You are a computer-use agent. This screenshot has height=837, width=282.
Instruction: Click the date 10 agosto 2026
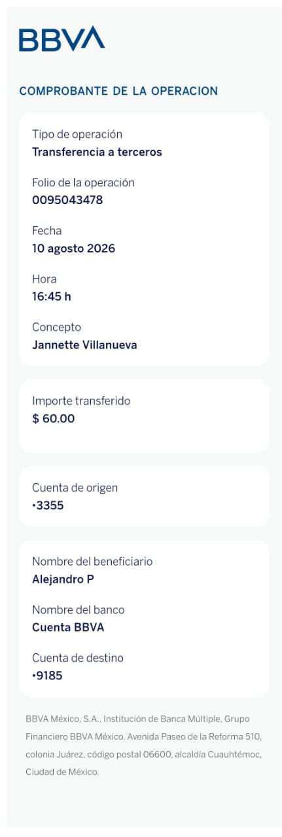coord(73,248)
